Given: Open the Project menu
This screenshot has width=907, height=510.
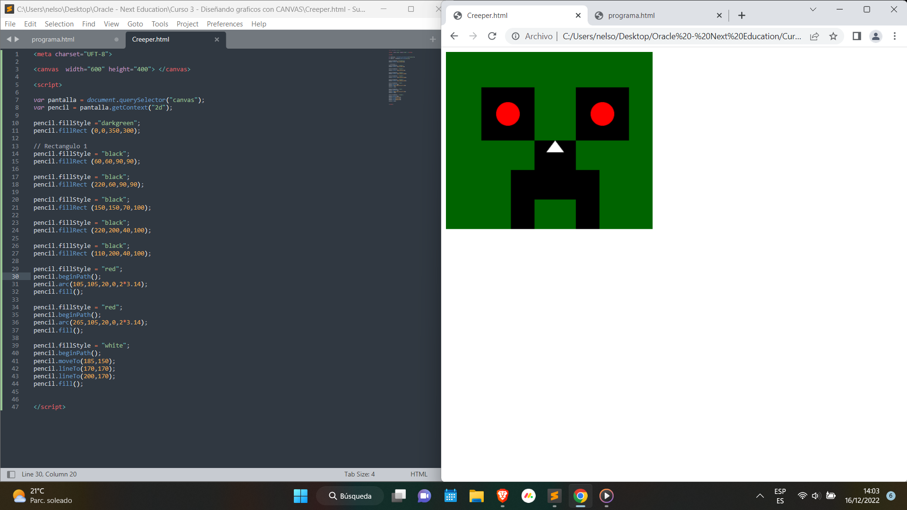Looking at the screenshot, I should tap(188, 24).
